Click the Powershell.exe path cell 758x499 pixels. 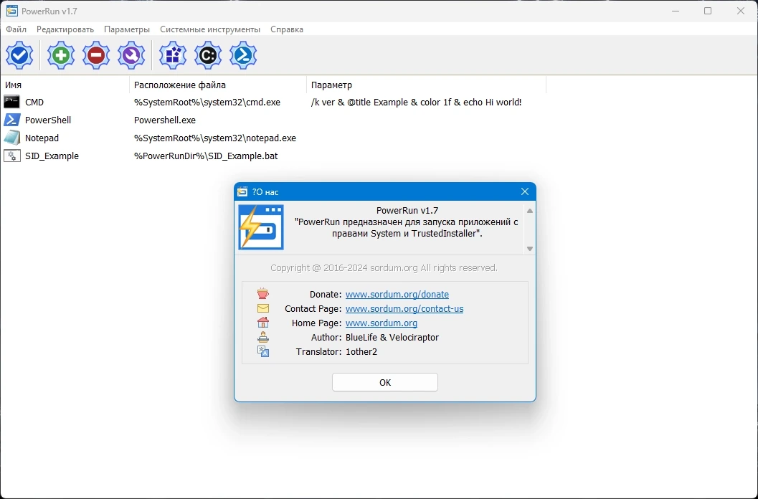(165, 120)
